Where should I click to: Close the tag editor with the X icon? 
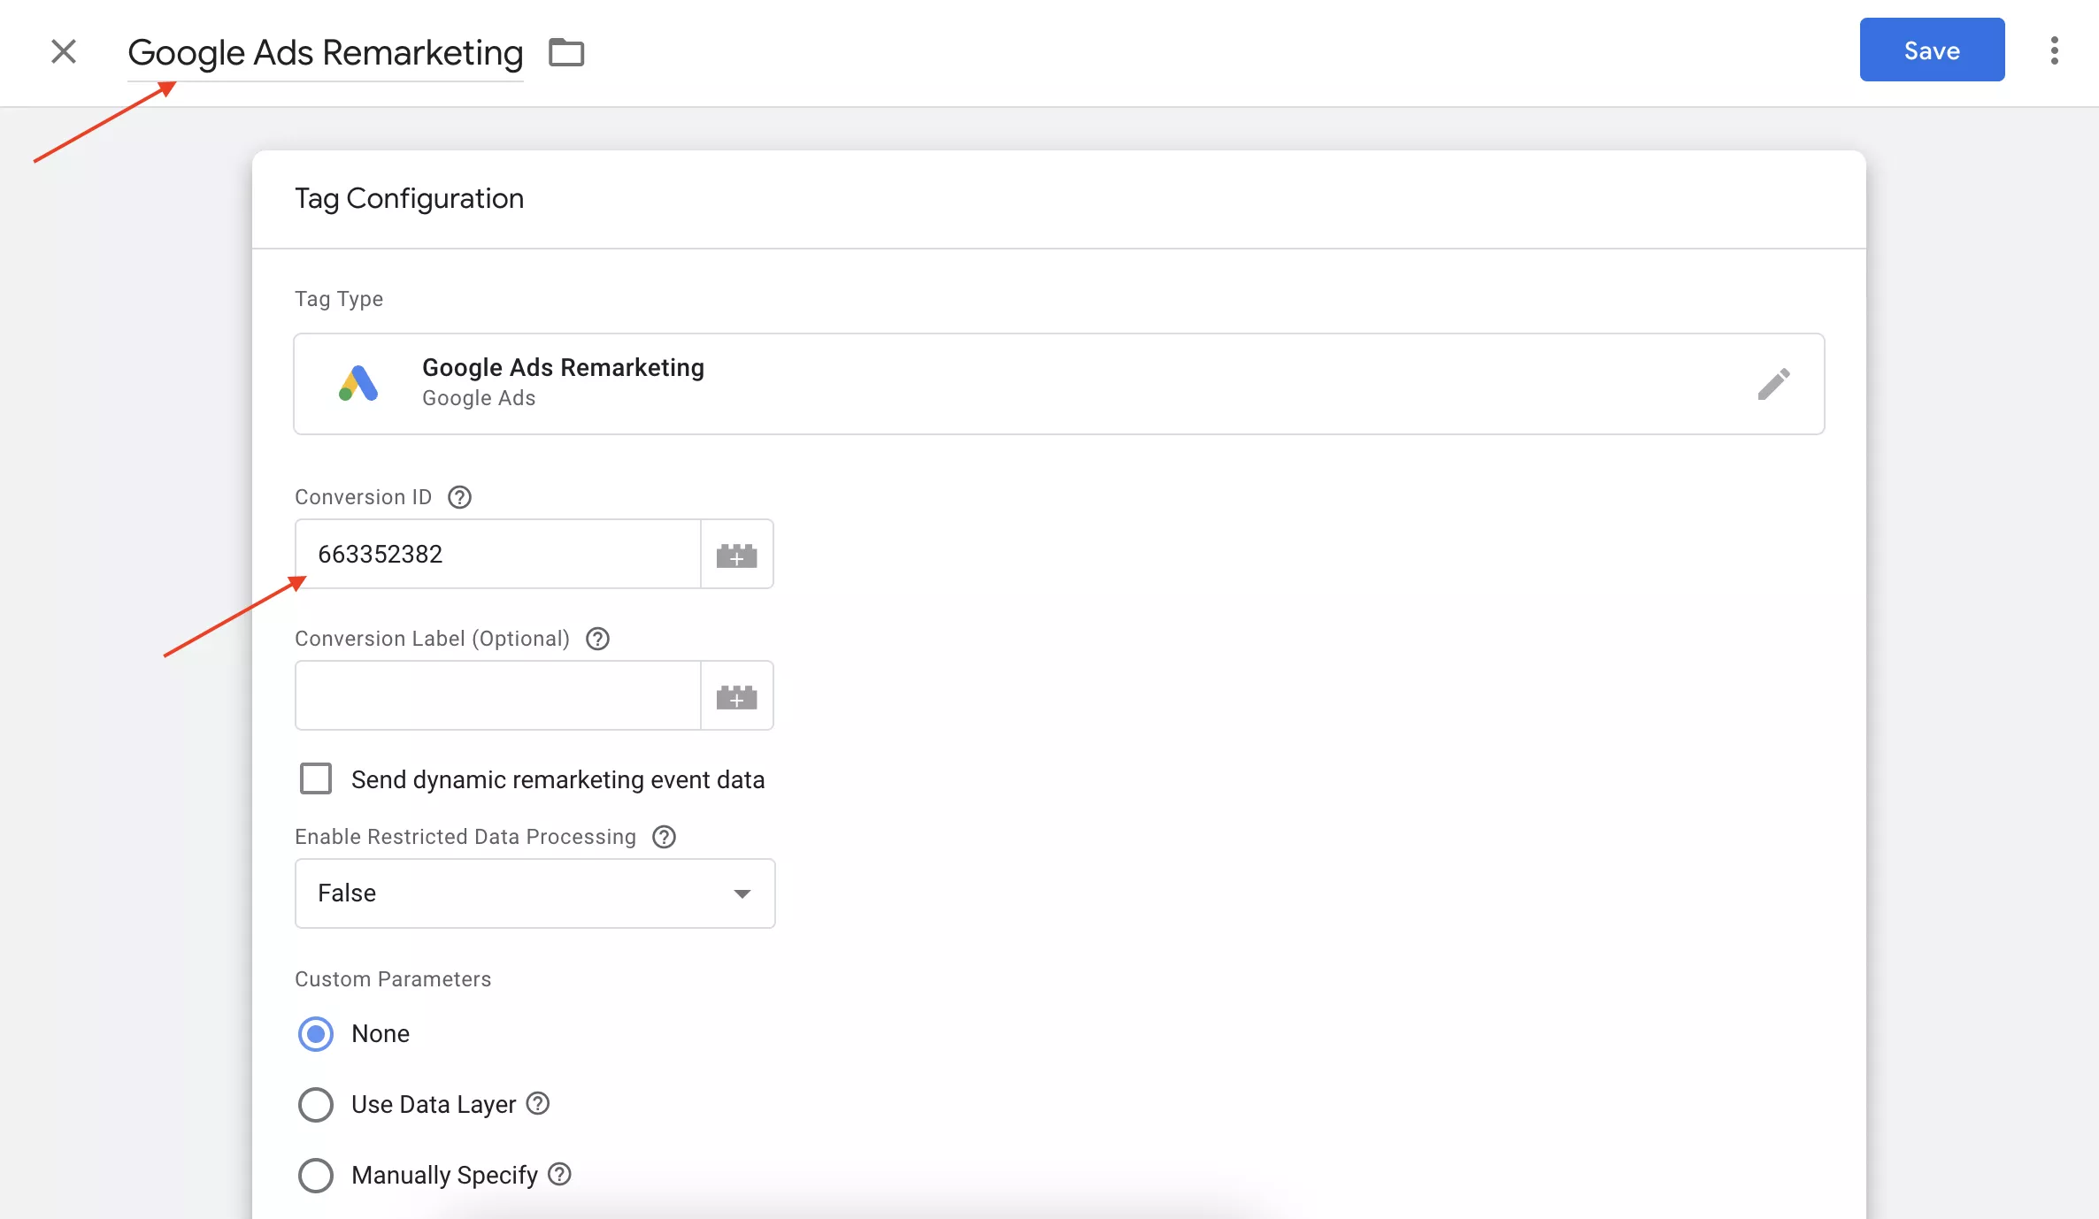[64, 51]
